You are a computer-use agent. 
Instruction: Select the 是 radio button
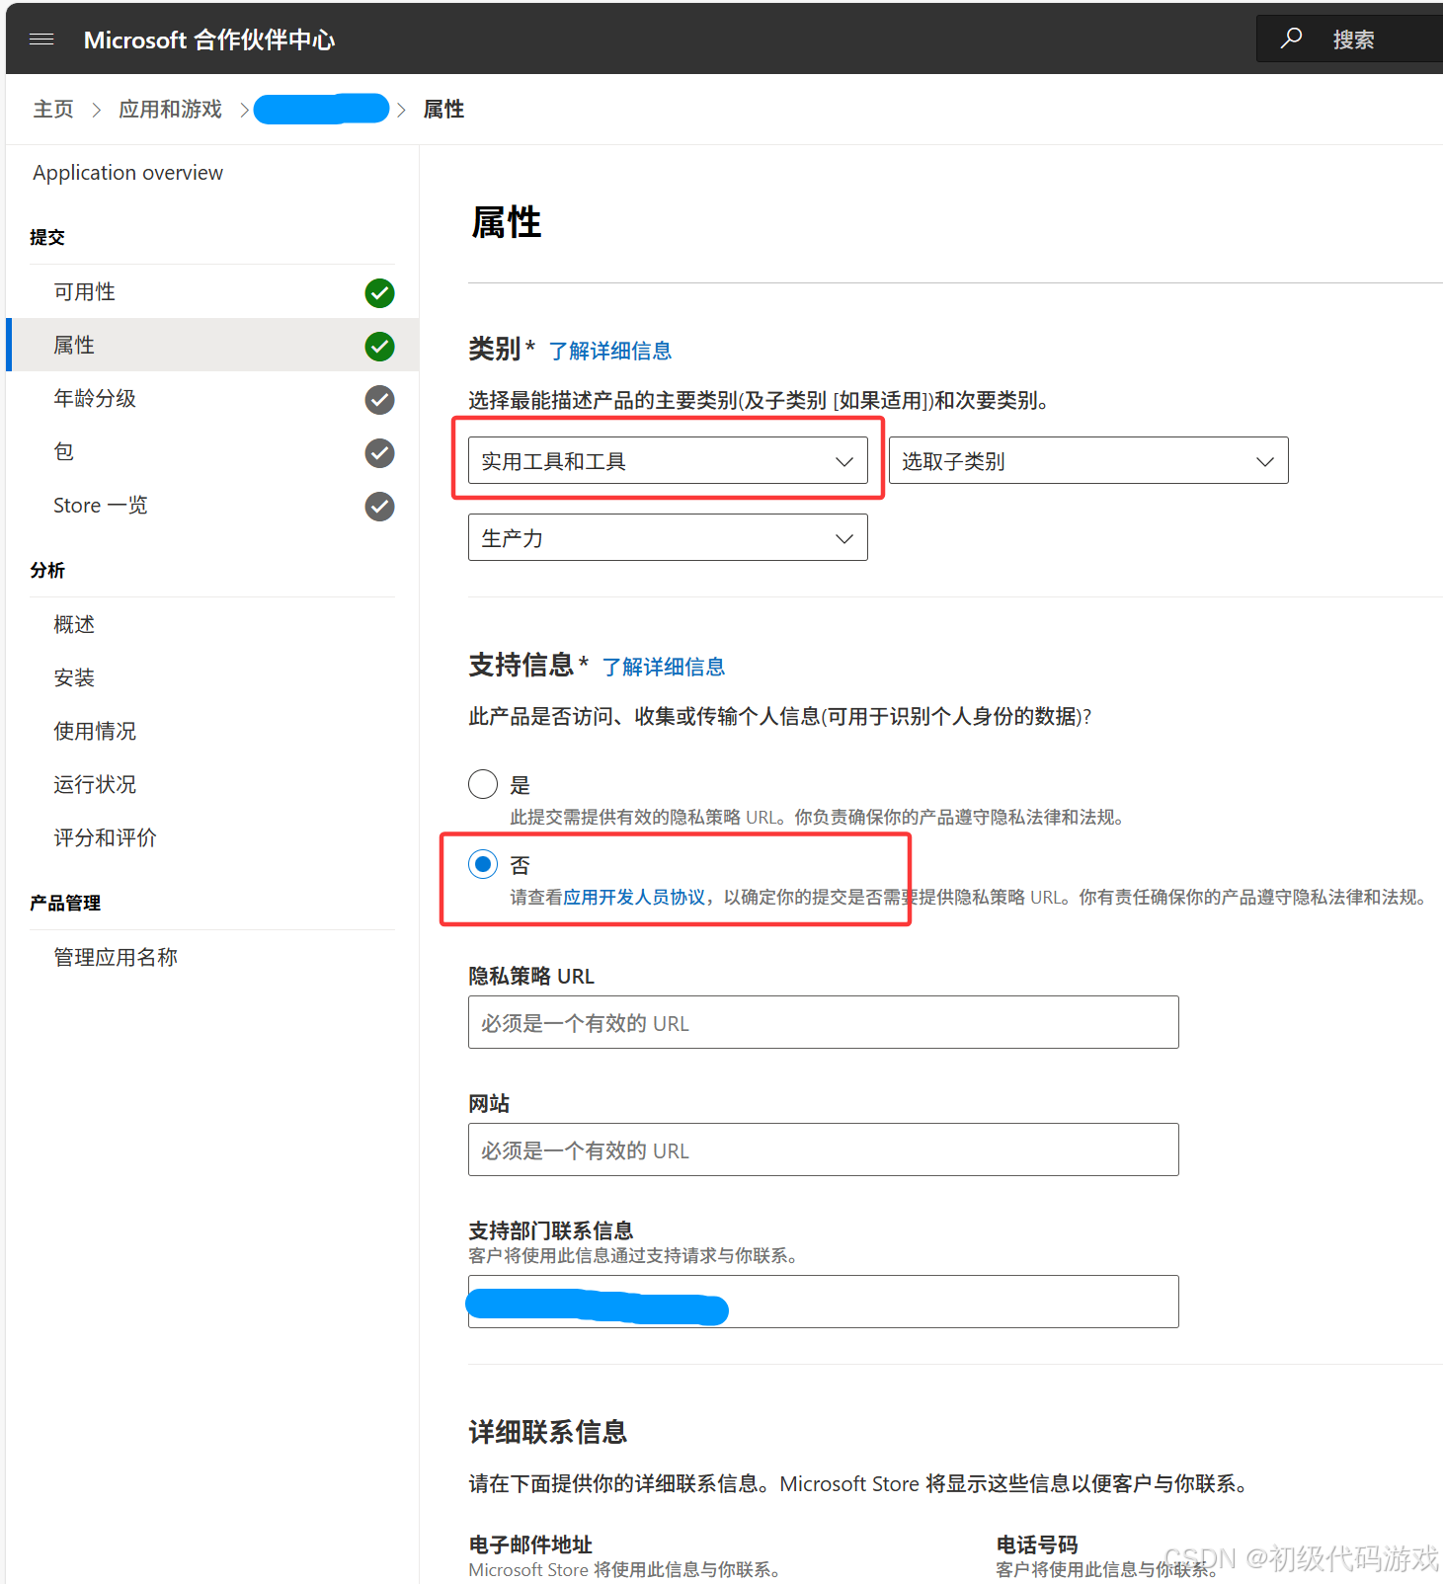click(483, 784)
